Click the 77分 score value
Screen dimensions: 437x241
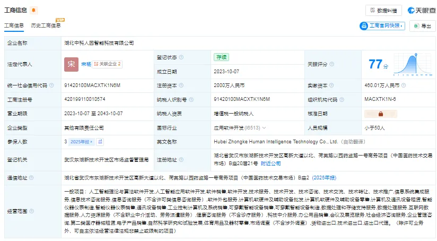pyautogui.click(x=378, y=64)
